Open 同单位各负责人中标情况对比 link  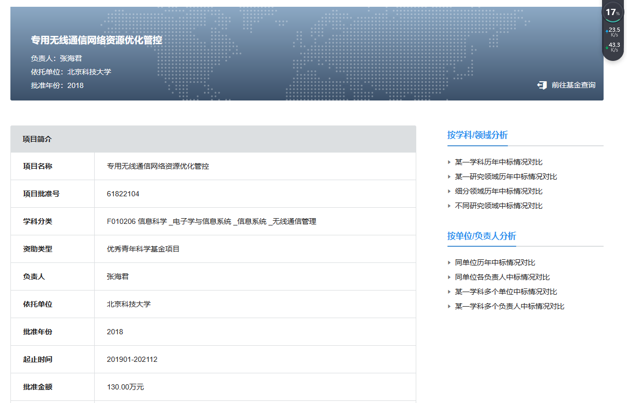pos(502,277)
